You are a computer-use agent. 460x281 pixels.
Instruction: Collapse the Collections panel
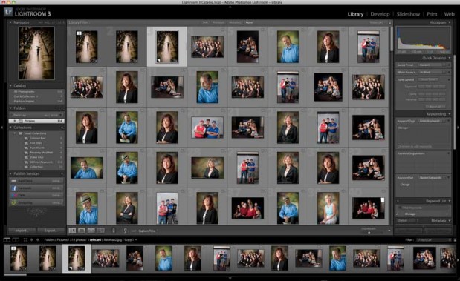10,128
